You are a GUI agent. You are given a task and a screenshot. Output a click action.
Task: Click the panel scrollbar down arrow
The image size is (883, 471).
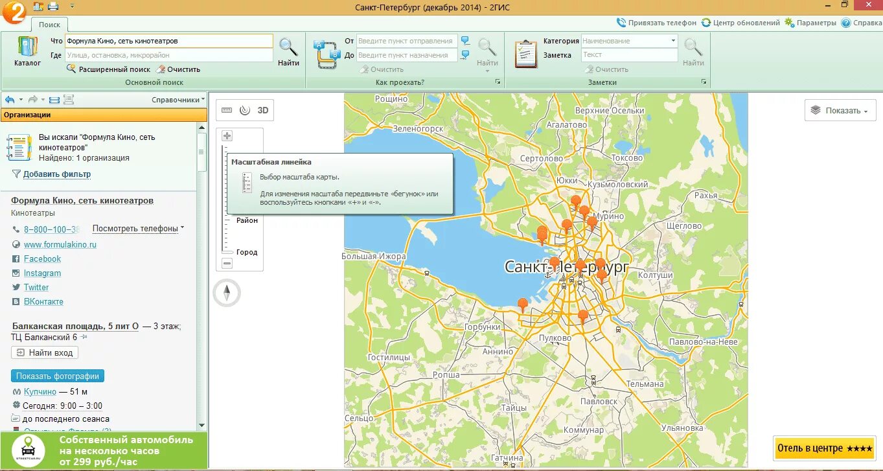pyautogui.click(x=202, y=425)
